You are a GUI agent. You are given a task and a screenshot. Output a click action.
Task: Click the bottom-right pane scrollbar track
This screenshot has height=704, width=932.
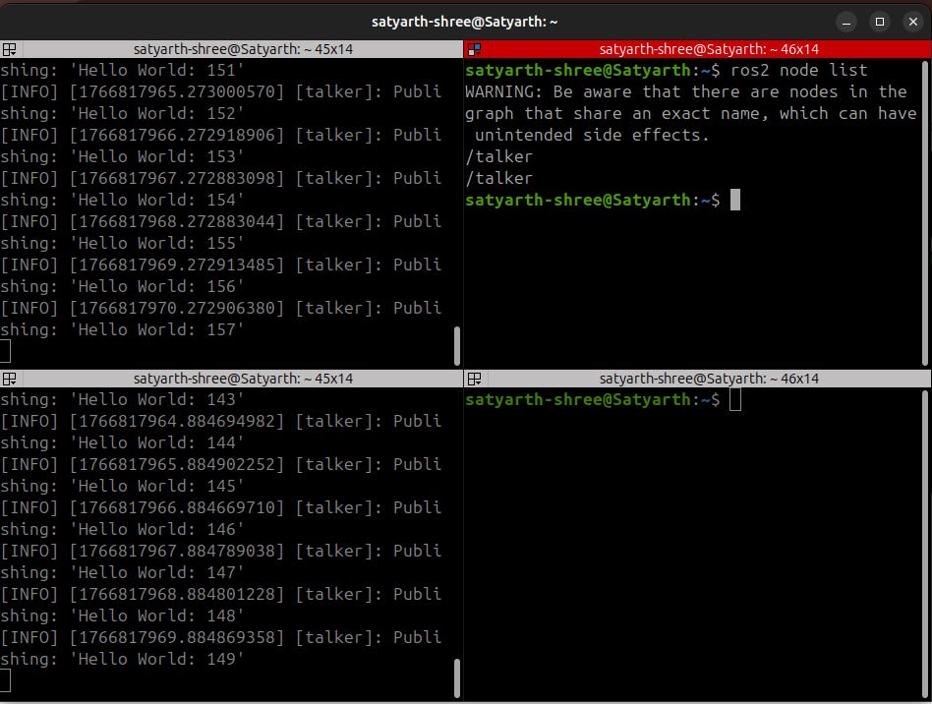tap(925, 544)
